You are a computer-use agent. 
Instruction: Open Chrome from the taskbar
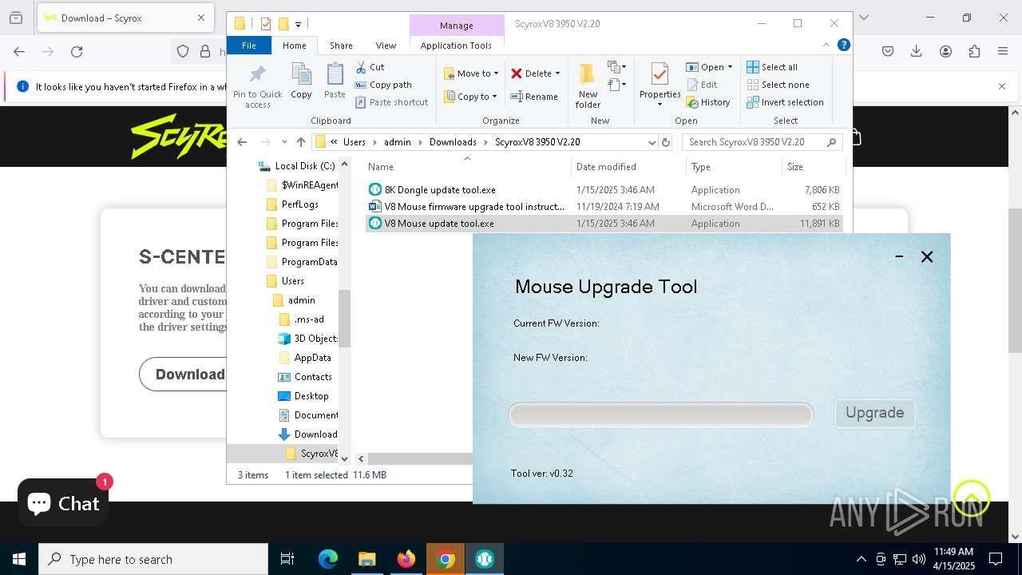tap(446, 559)
